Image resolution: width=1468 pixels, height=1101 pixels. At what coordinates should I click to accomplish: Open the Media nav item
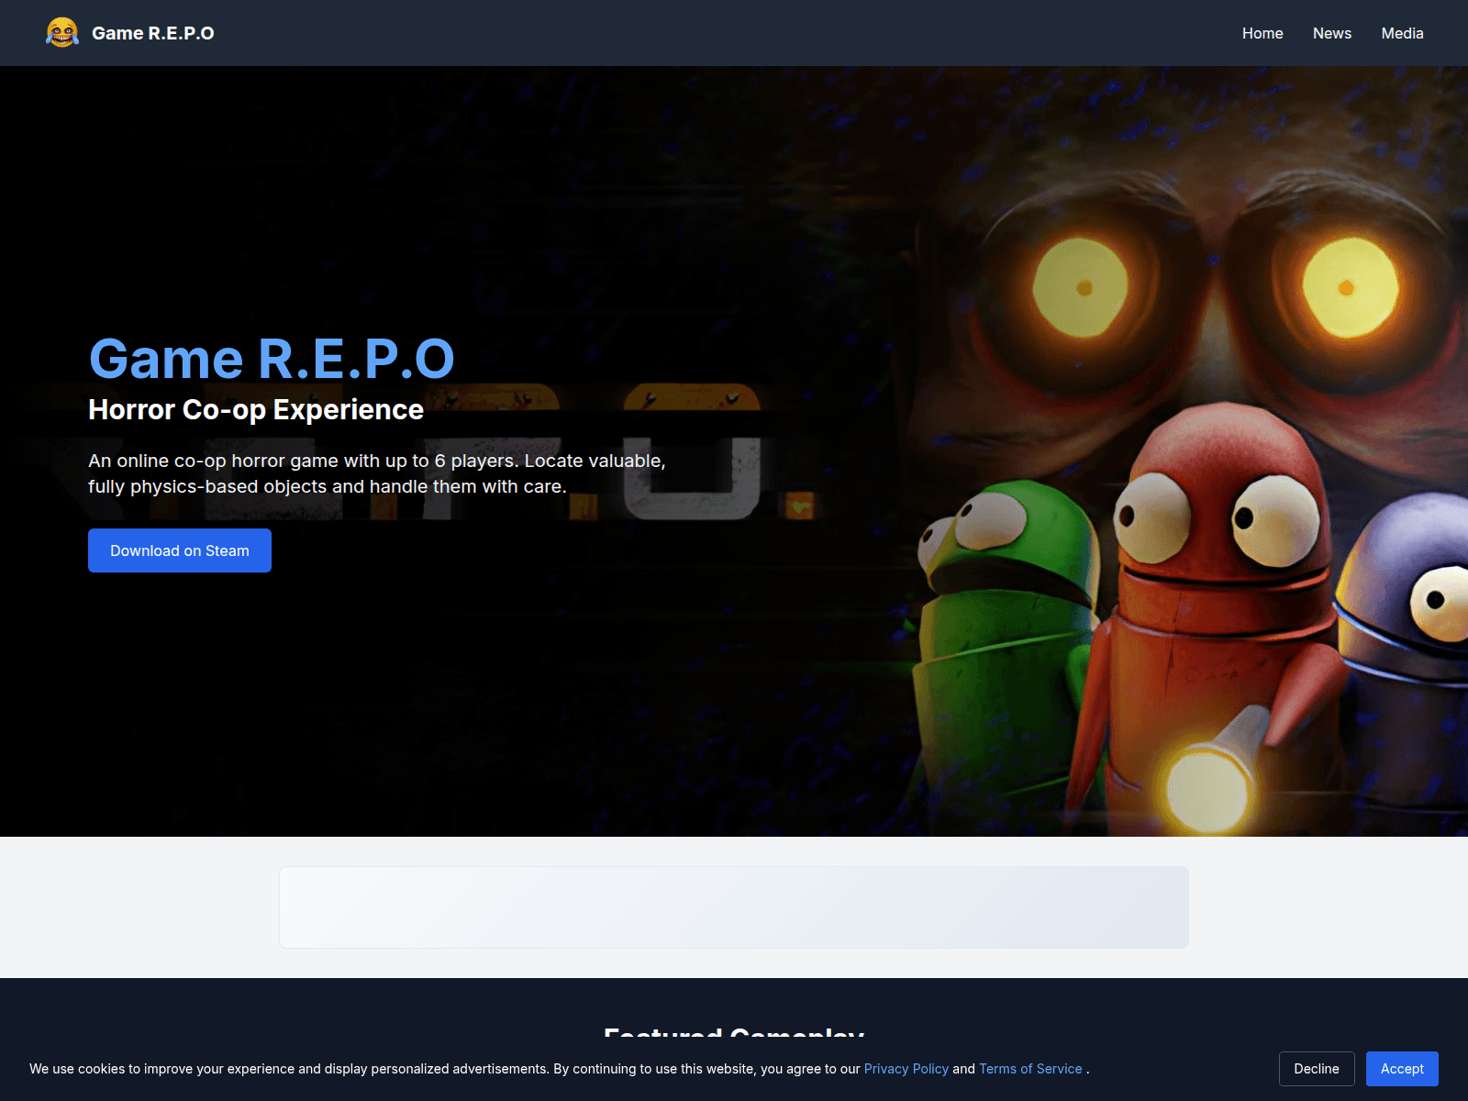(1402, 33)
